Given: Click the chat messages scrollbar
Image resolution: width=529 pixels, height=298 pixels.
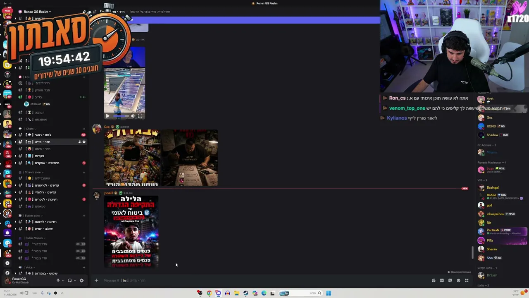Looking at the screenshot, I should (x=473, y=252).
